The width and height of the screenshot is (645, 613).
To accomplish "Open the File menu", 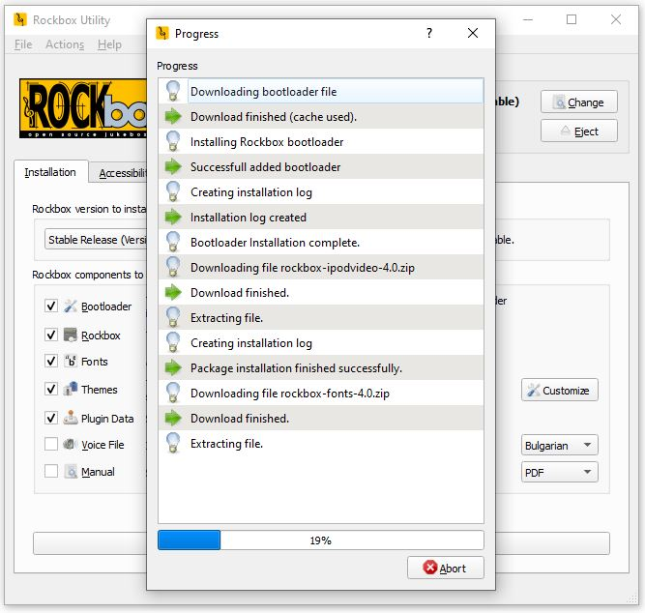I will (x=23, y=44).
